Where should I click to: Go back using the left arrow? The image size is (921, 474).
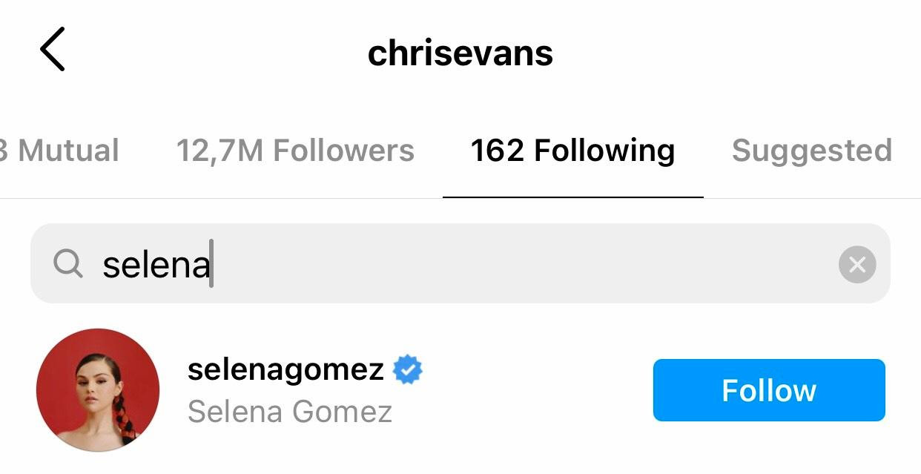[52, 49]
